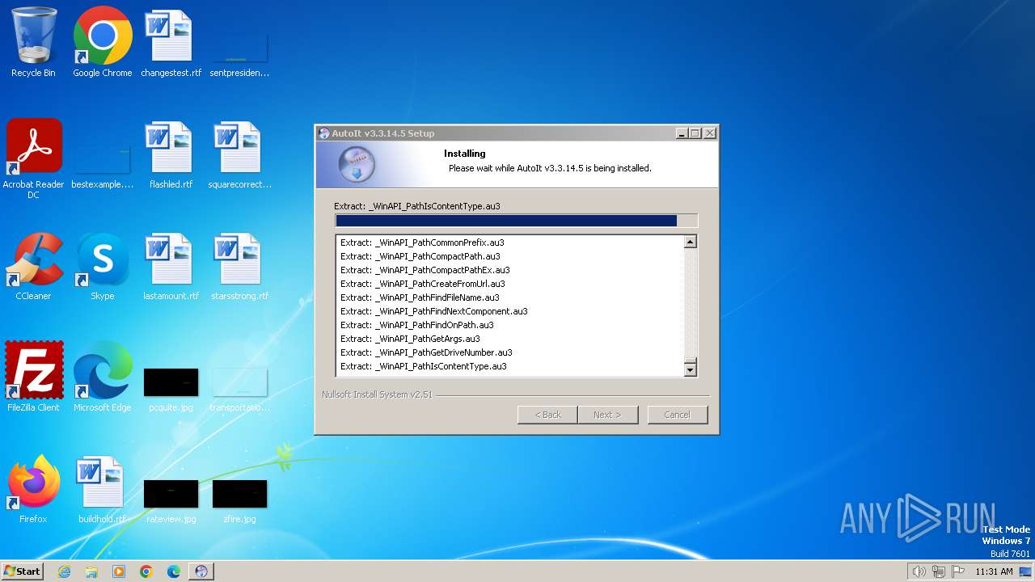Viewport: 1035px width, 582px height.
Task: Select the squarecorrect desktop file
Action: pyautogui.click(x=239, y=155)
